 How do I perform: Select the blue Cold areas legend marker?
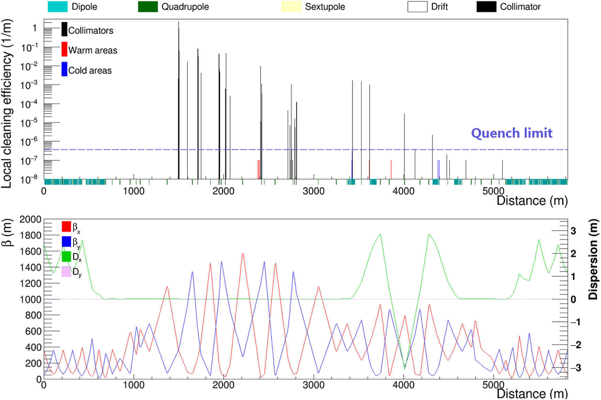[64, 69]
